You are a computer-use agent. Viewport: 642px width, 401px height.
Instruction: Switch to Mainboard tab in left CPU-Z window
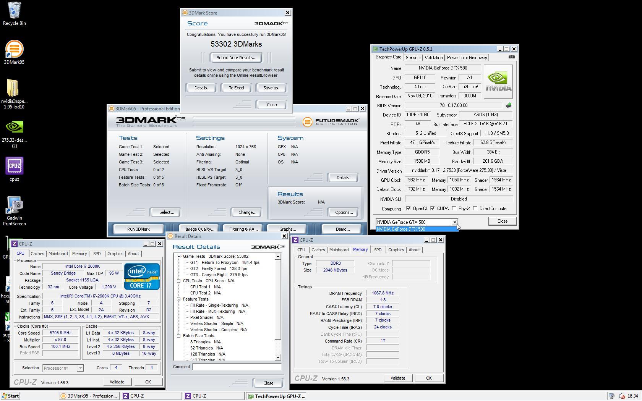tap(58, 254)
